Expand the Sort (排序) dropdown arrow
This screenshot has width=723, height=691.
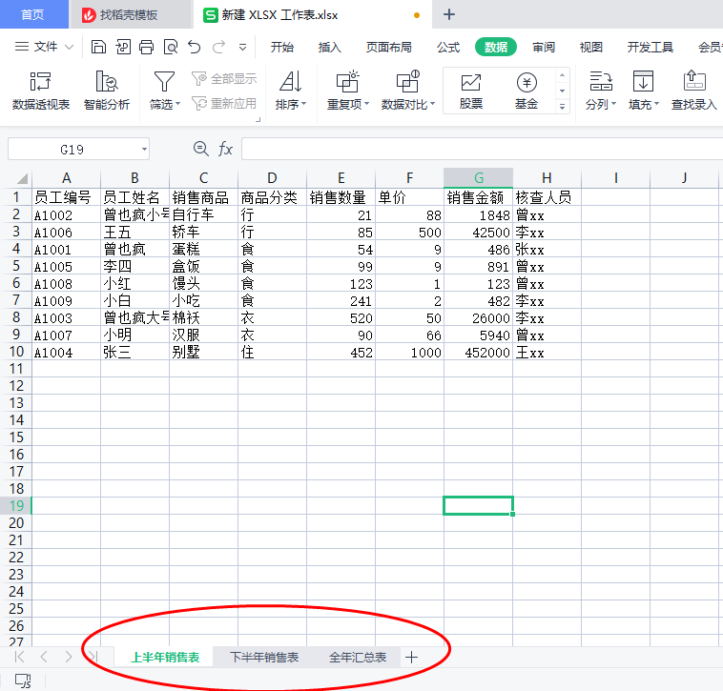click(304, 105)
